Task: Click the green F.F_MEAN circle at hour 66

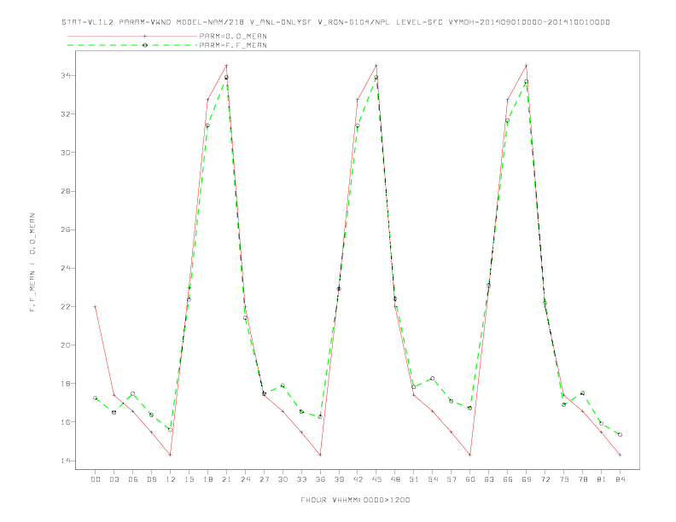Action: point(508,120)
